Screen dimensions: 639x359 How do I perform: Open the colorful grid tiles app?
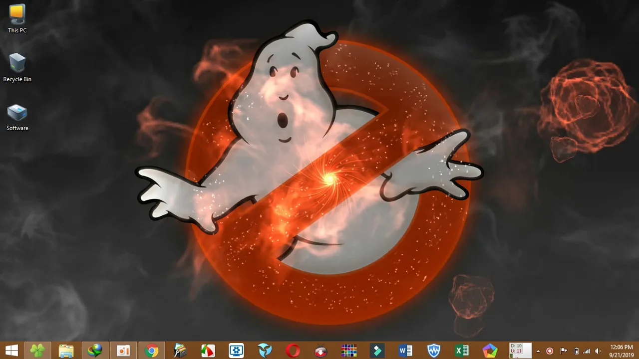pos(349,351)
